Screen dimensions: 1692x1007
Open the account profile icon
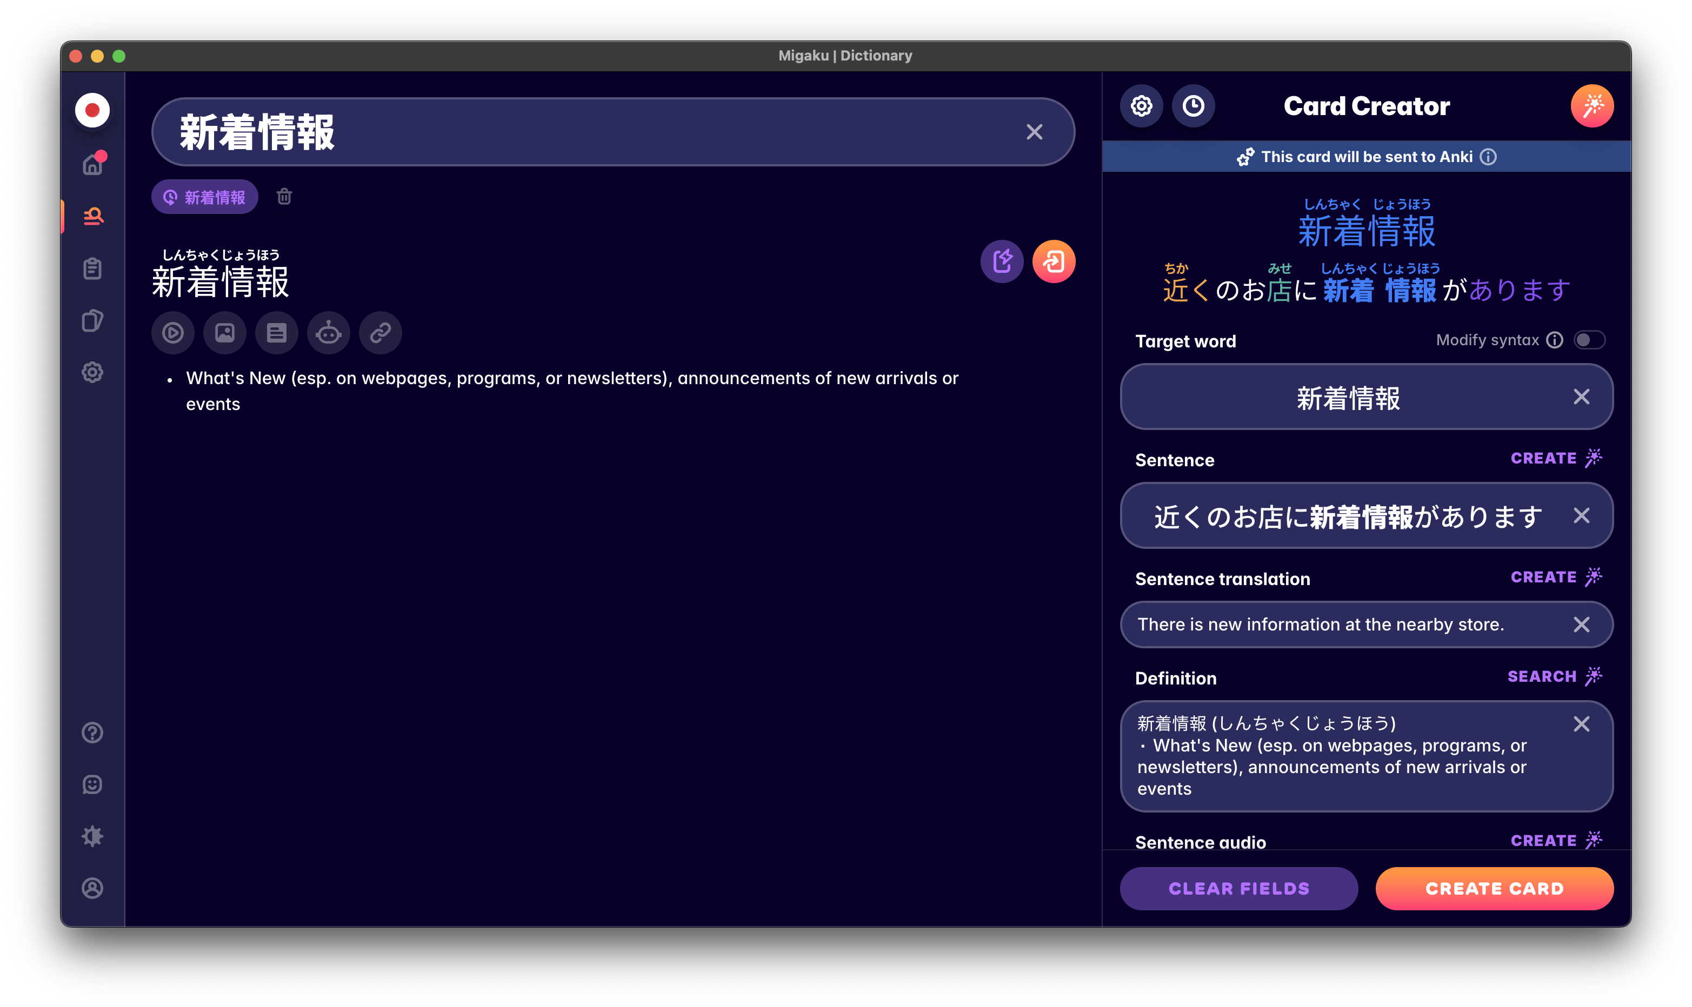[92, 888]
